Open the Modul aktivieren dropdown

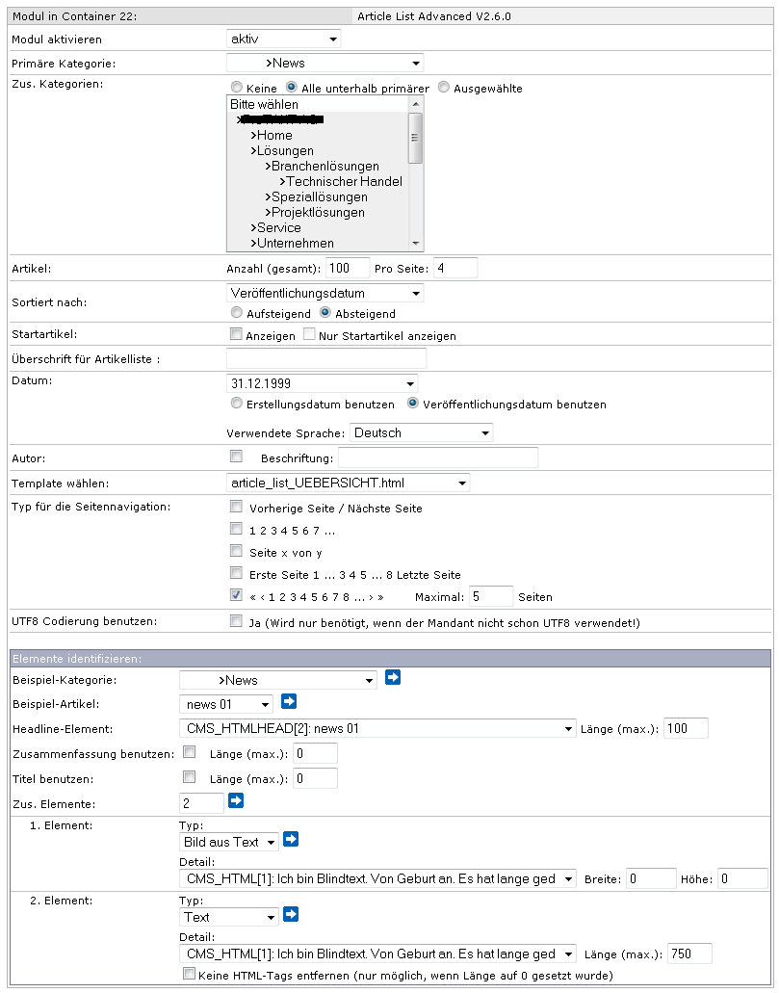pos(283,39)
